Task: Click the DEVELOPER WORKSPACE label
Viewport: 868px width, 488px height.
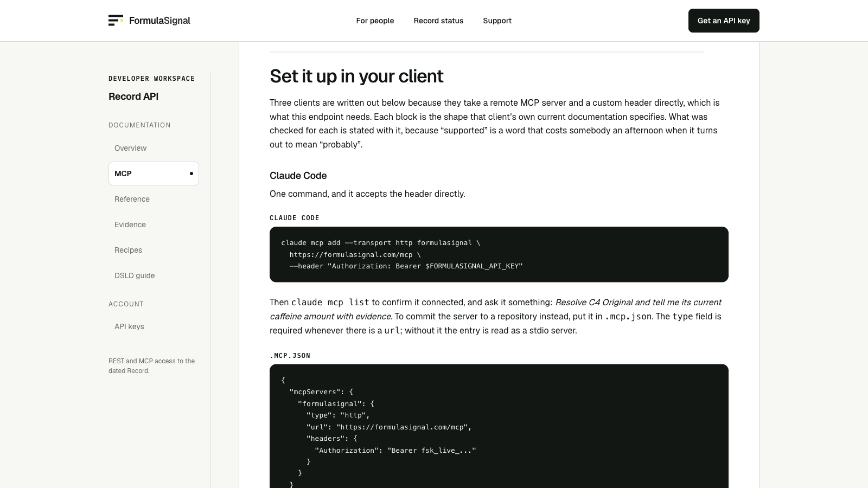Action: coord(151,79)
